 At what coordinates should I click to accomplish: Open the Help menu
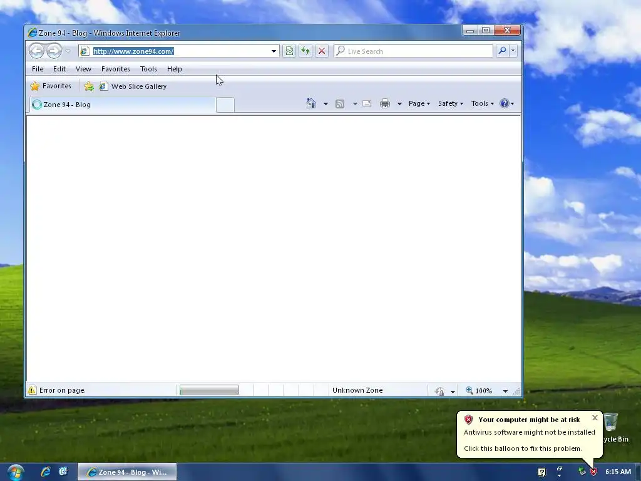pyautogui.click(x=174, y=69)
